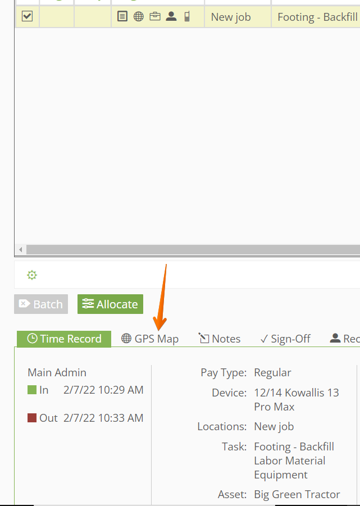Image resolution: width=360 pixels, height=506 pixels.
Task: Click the notes document icon in row
Action: point(122,16)
